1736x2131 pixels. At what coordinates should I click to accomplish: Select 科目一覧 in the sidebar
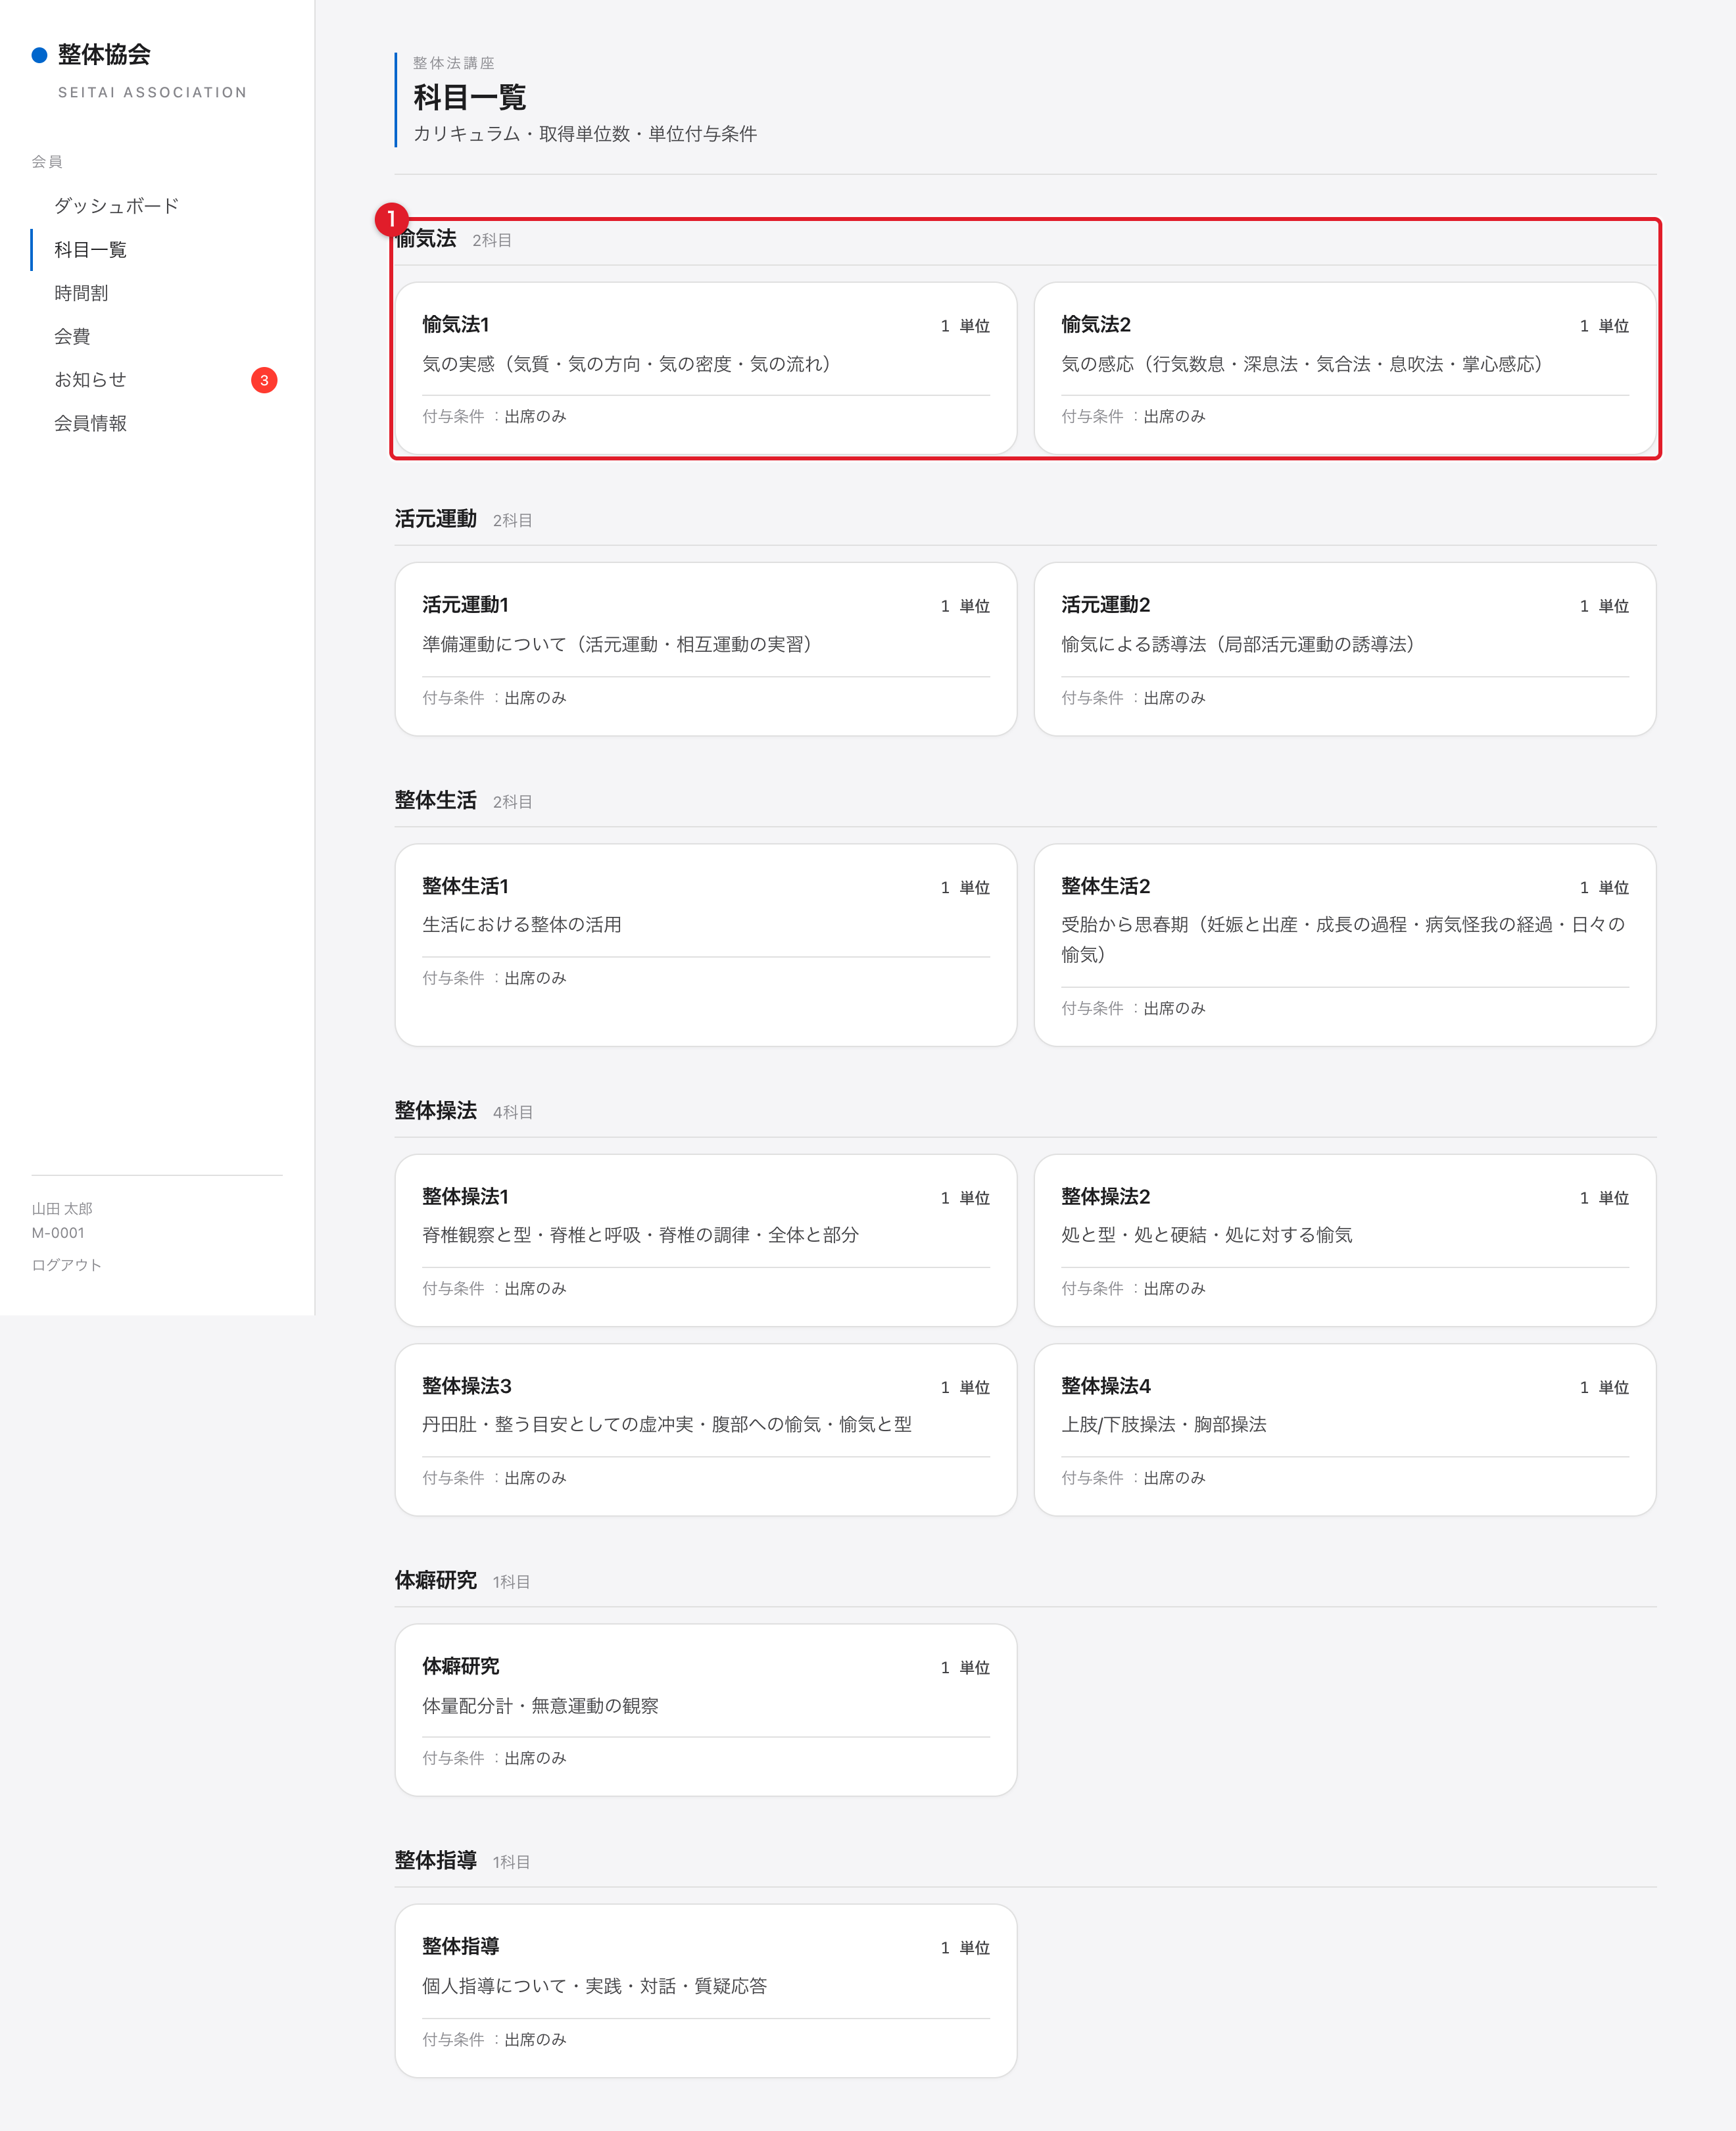click(x=90, y=250)
